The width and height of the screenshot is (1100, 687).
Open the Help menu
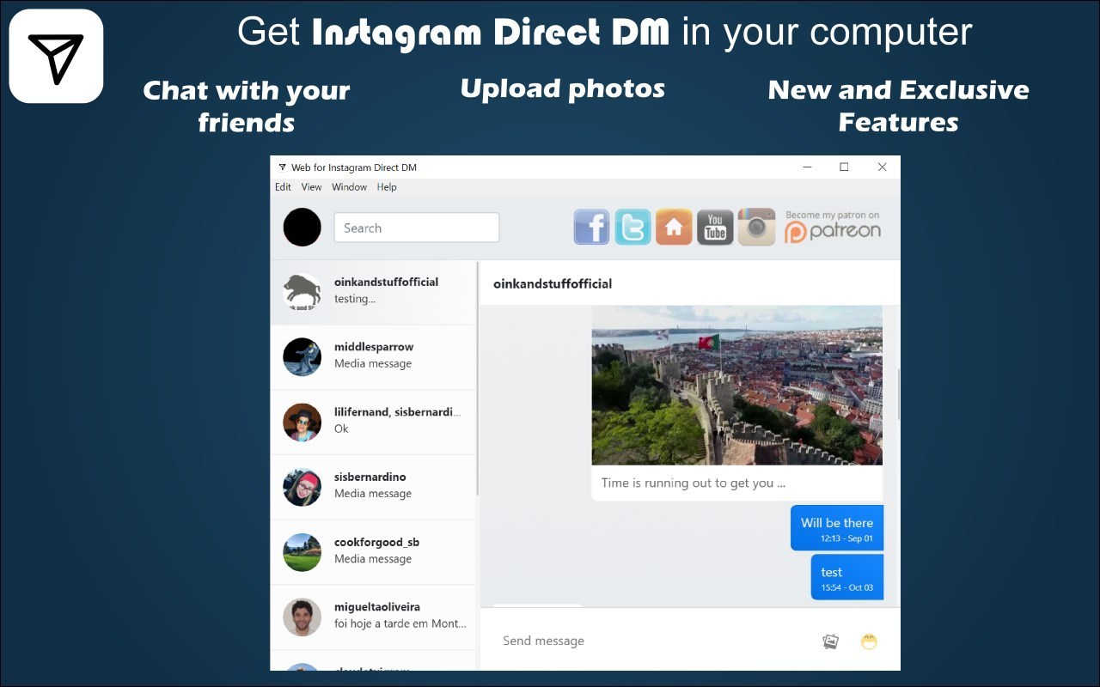point(387,187)
